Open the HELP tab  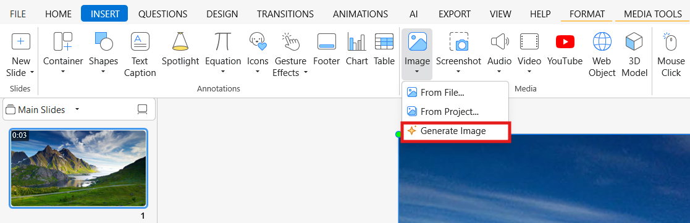[x=541, y=14]
